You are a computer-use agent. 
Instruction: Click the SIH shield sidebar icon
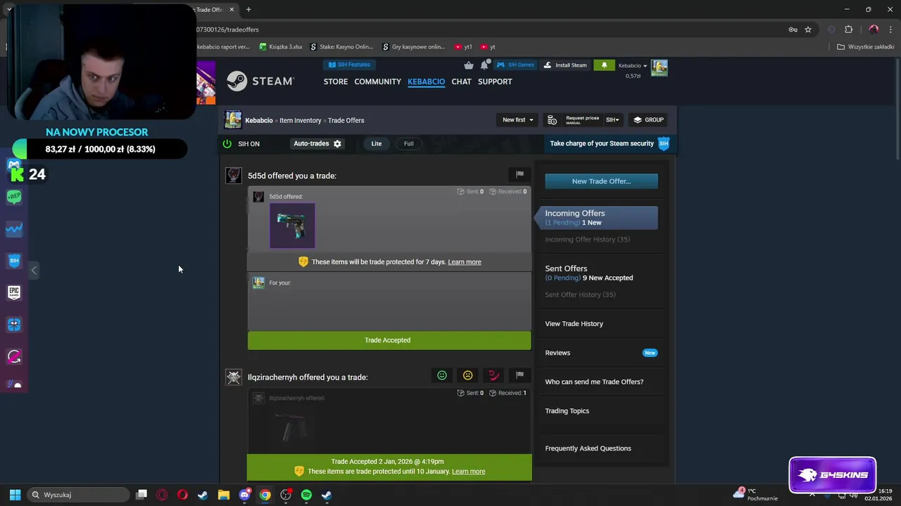(14, 261)
